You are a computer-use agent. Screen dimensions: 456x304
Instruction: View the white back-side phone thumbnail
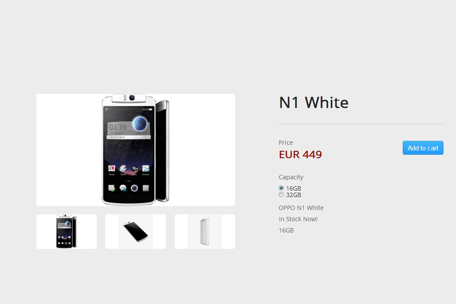click(205, 232)
